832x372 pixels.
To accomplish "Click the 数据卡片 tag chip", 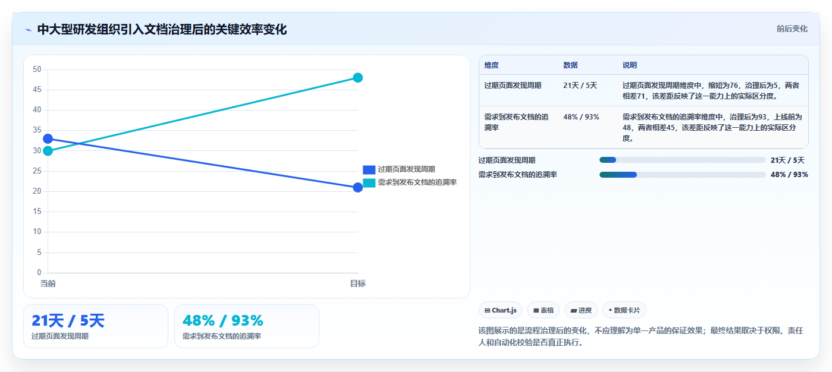I will 624,310.
